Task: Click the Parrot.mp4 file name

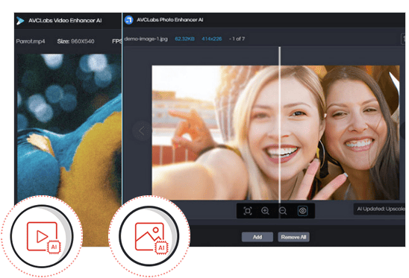Action: [x=31, y=41]
